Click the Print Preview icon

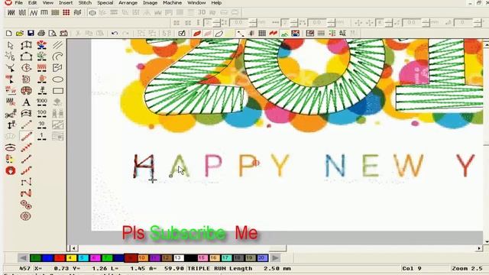(53, 33)
